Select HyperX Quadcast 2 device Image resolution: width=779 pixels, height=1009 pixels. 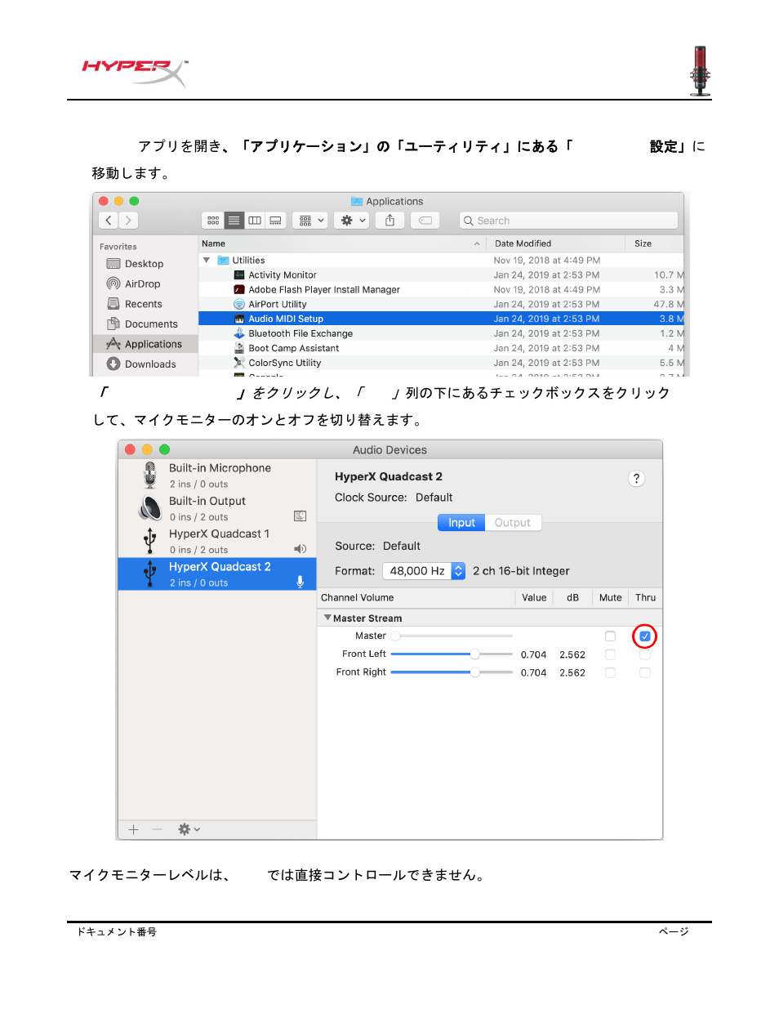coord(217,574)
